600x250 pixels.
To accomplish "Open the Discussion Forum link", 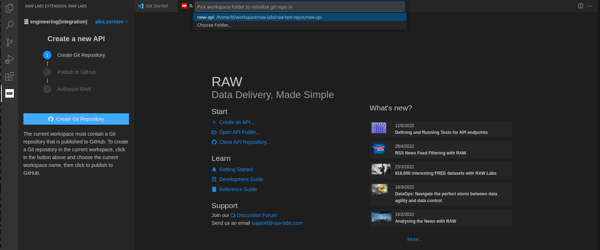I will coord(257,215).
